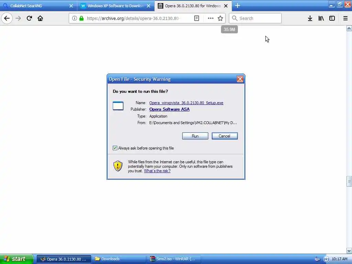The image size is (352, 264).
Task: Open the Downloads folder from taskbar
Action: (x=119, y=259)
